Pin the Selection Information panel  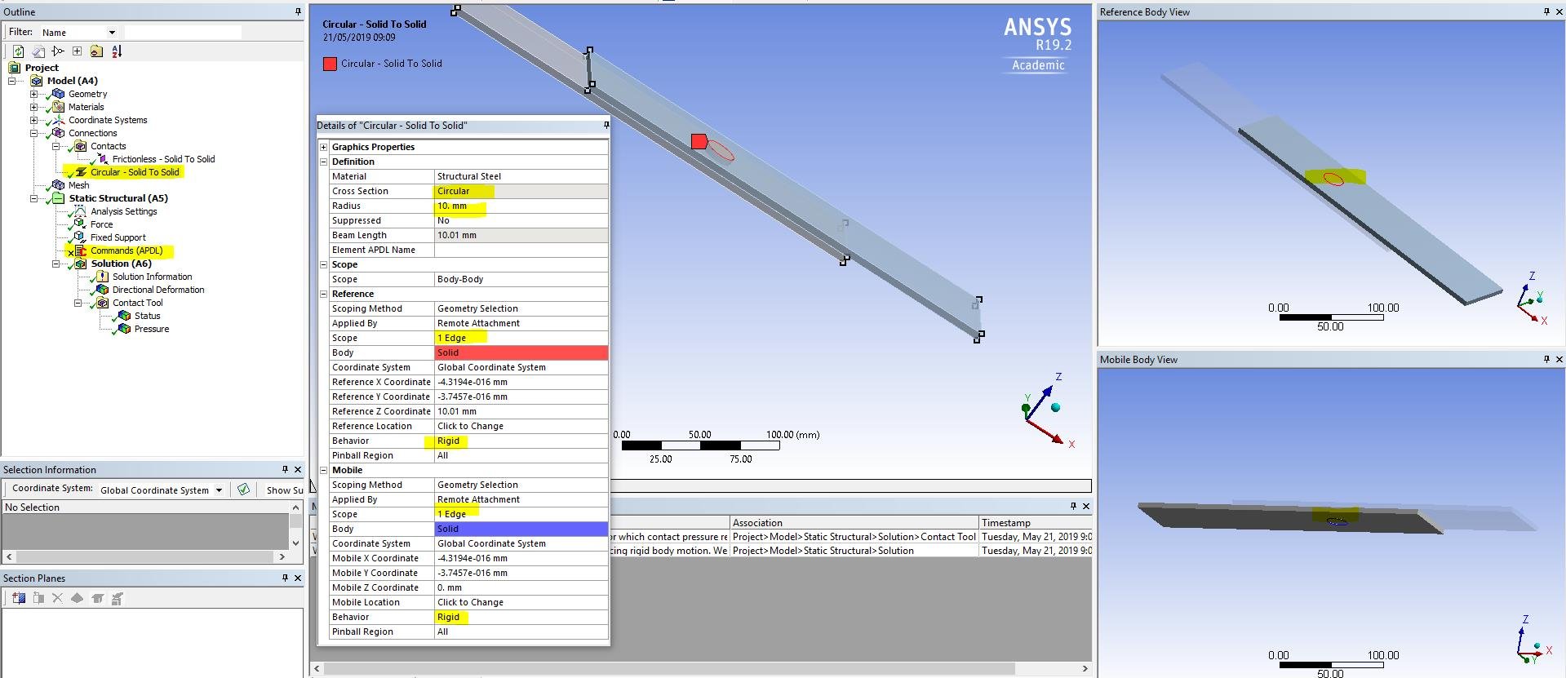285,469
